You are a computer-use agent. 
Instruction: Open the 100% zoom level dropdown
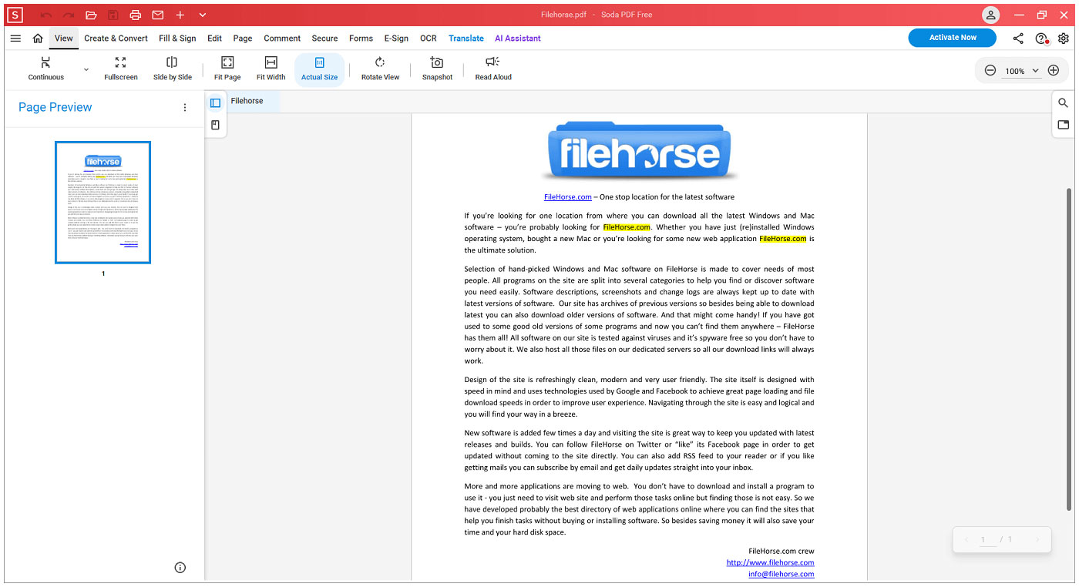click(1022, 71)
